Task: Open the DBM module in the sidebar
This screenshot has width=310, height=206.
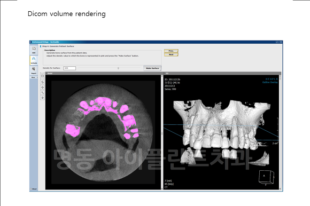Action: pos(34,50)
